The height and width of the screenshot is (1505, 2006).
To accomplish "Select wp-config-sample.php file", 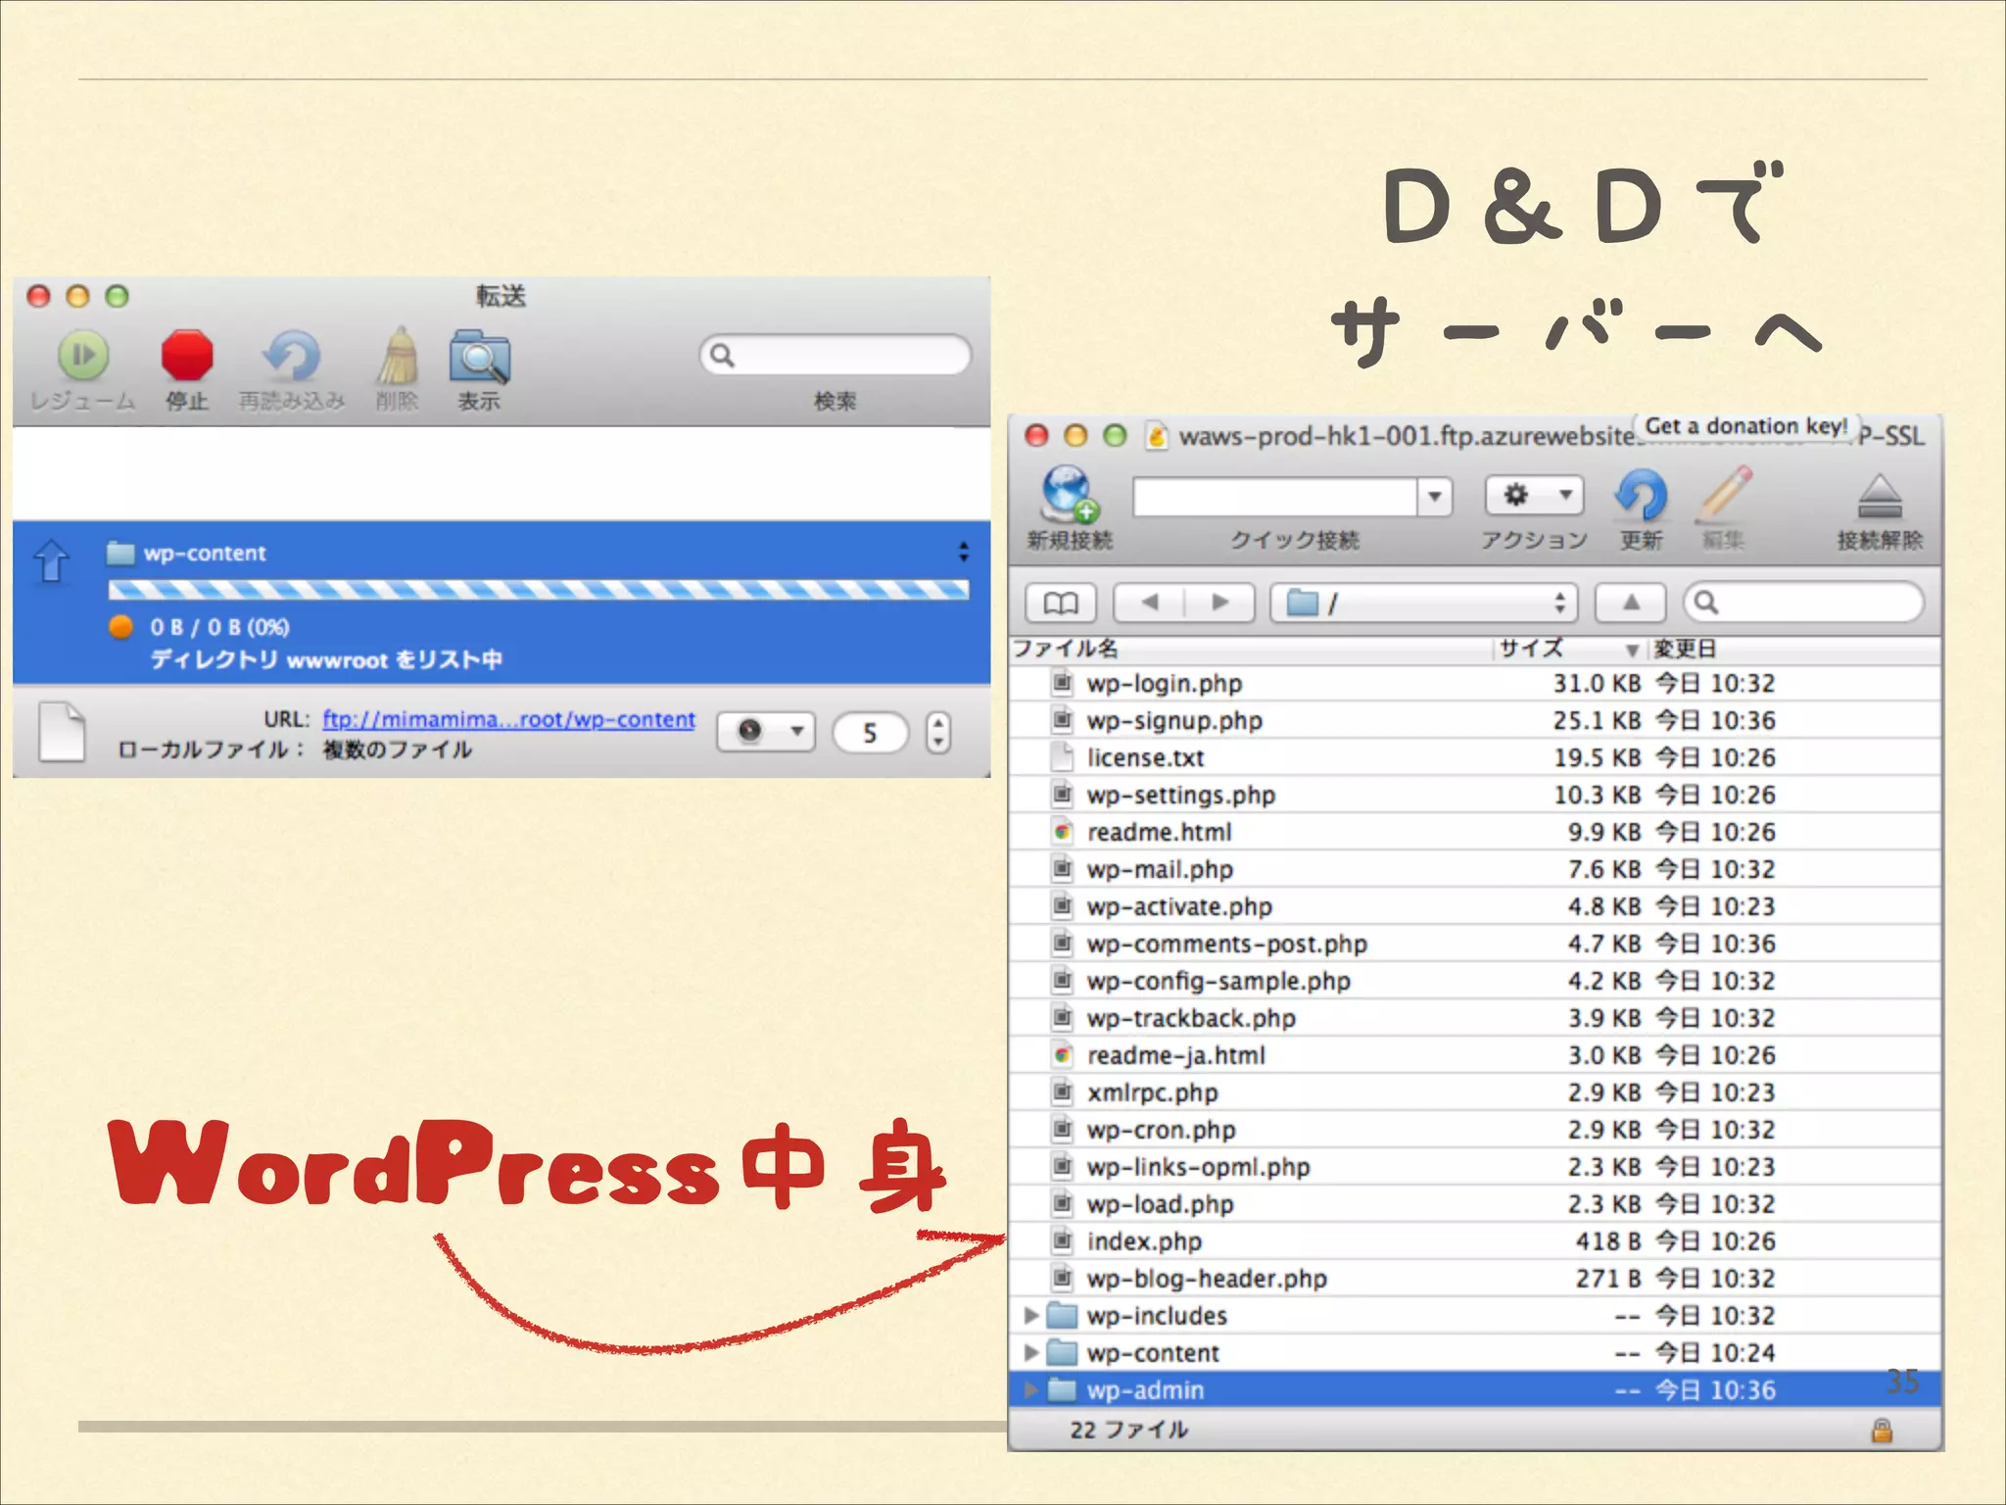I will [1475, 981].
